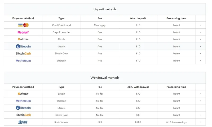The width and height of the screenshot is (212, 127).
Task: Click the Ethereum logo in withdrawal methods
Action: point(23,101)
